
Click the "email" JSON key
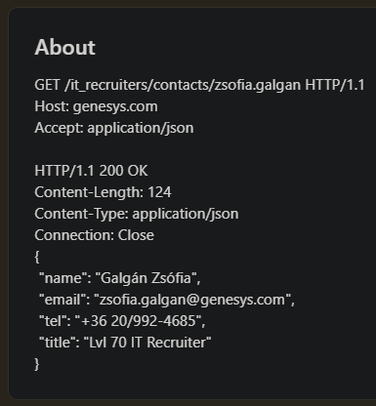tap(63, 300)
